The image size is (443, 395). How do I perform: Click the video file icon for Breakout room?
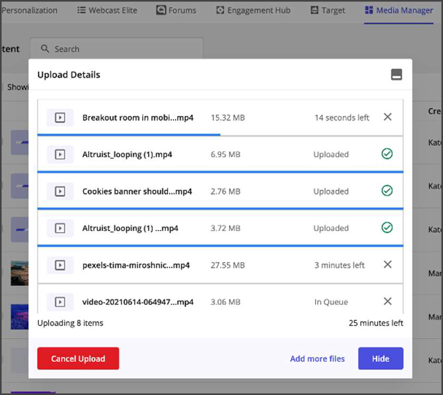(x=60, y=117)
